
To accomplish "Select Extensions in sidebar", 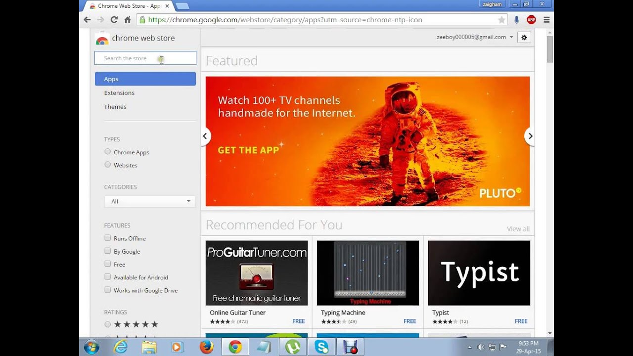I will [x=119, y=93].
